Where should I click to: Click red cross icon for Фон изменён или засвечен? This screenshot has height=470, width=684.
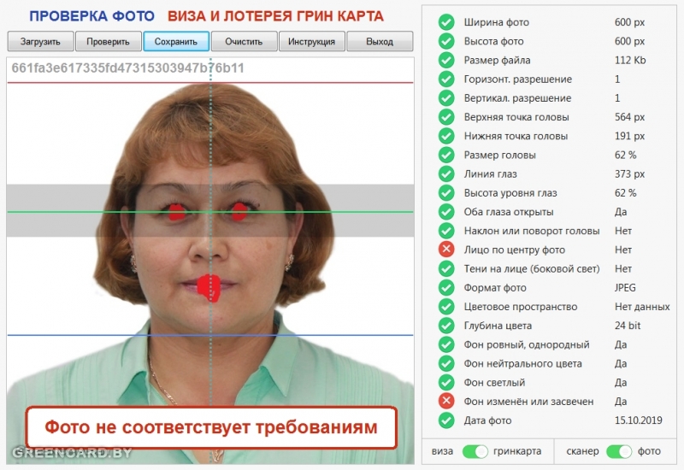coord(446,401)
